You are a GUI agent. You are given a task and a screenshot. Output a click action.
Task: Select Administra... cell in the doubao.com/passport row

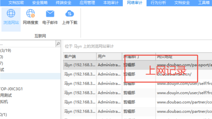pos(109,65)
